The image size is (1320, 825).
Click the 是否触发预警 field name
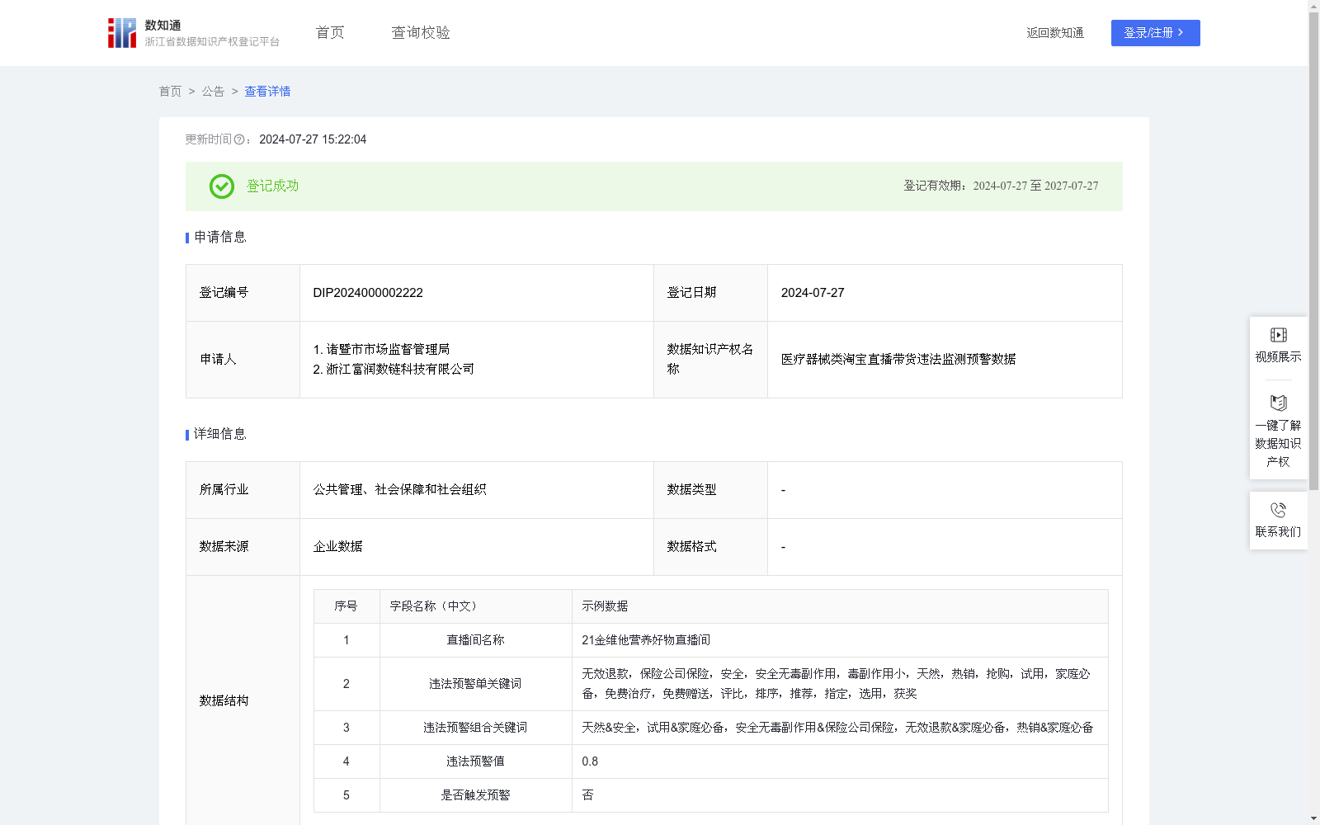point(475,795)
